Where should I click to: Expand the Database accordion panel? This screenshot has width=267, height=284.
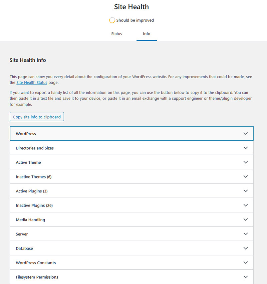131,248
